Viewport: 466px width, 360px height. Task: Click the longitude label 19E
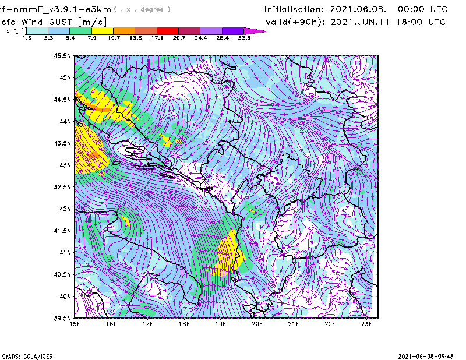tap(221, 324)
